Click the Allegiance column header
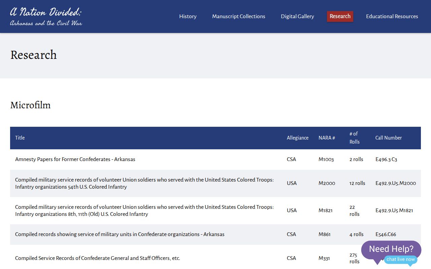Screen dimensions: 431x269 pos(298,138)
